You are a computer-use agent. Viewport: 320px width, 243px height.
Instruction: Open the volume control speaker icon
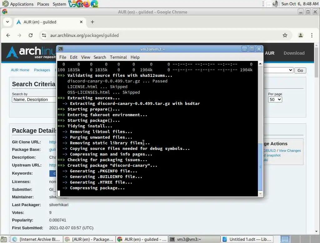275,4
